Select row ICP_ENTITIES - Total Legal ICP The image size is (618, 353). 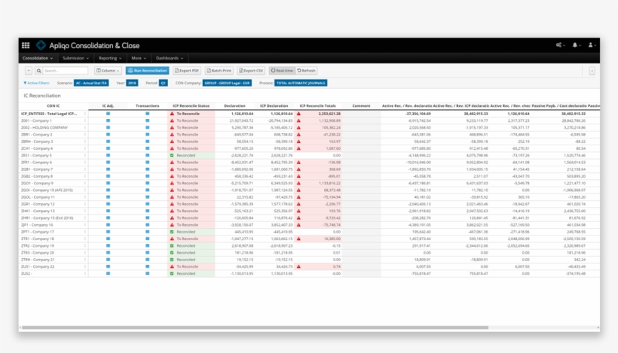pos(49,114)
